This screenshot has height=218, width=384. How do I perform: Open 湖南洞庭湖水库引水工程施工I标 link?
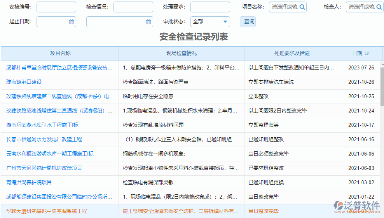[42, 125]
